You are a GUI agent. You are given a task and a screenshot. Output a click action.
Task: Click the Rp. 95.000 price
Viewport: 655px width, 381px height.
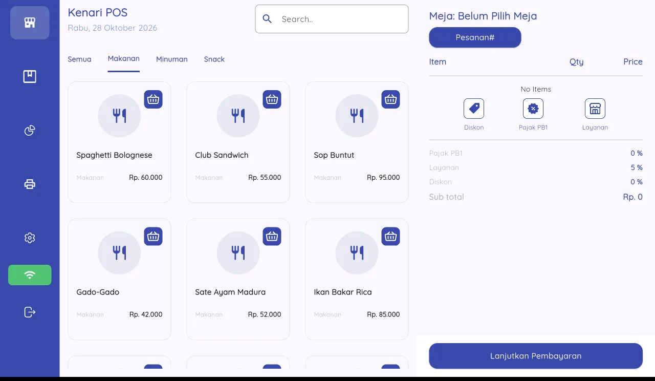pos(383,178)
